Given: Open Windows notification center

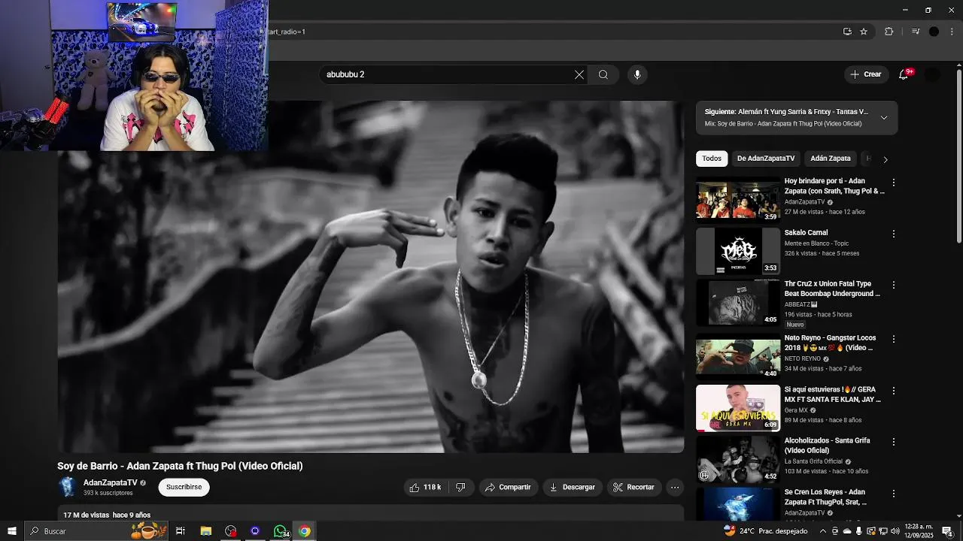Looking at the screenshot, I should (x=947, y=531).
